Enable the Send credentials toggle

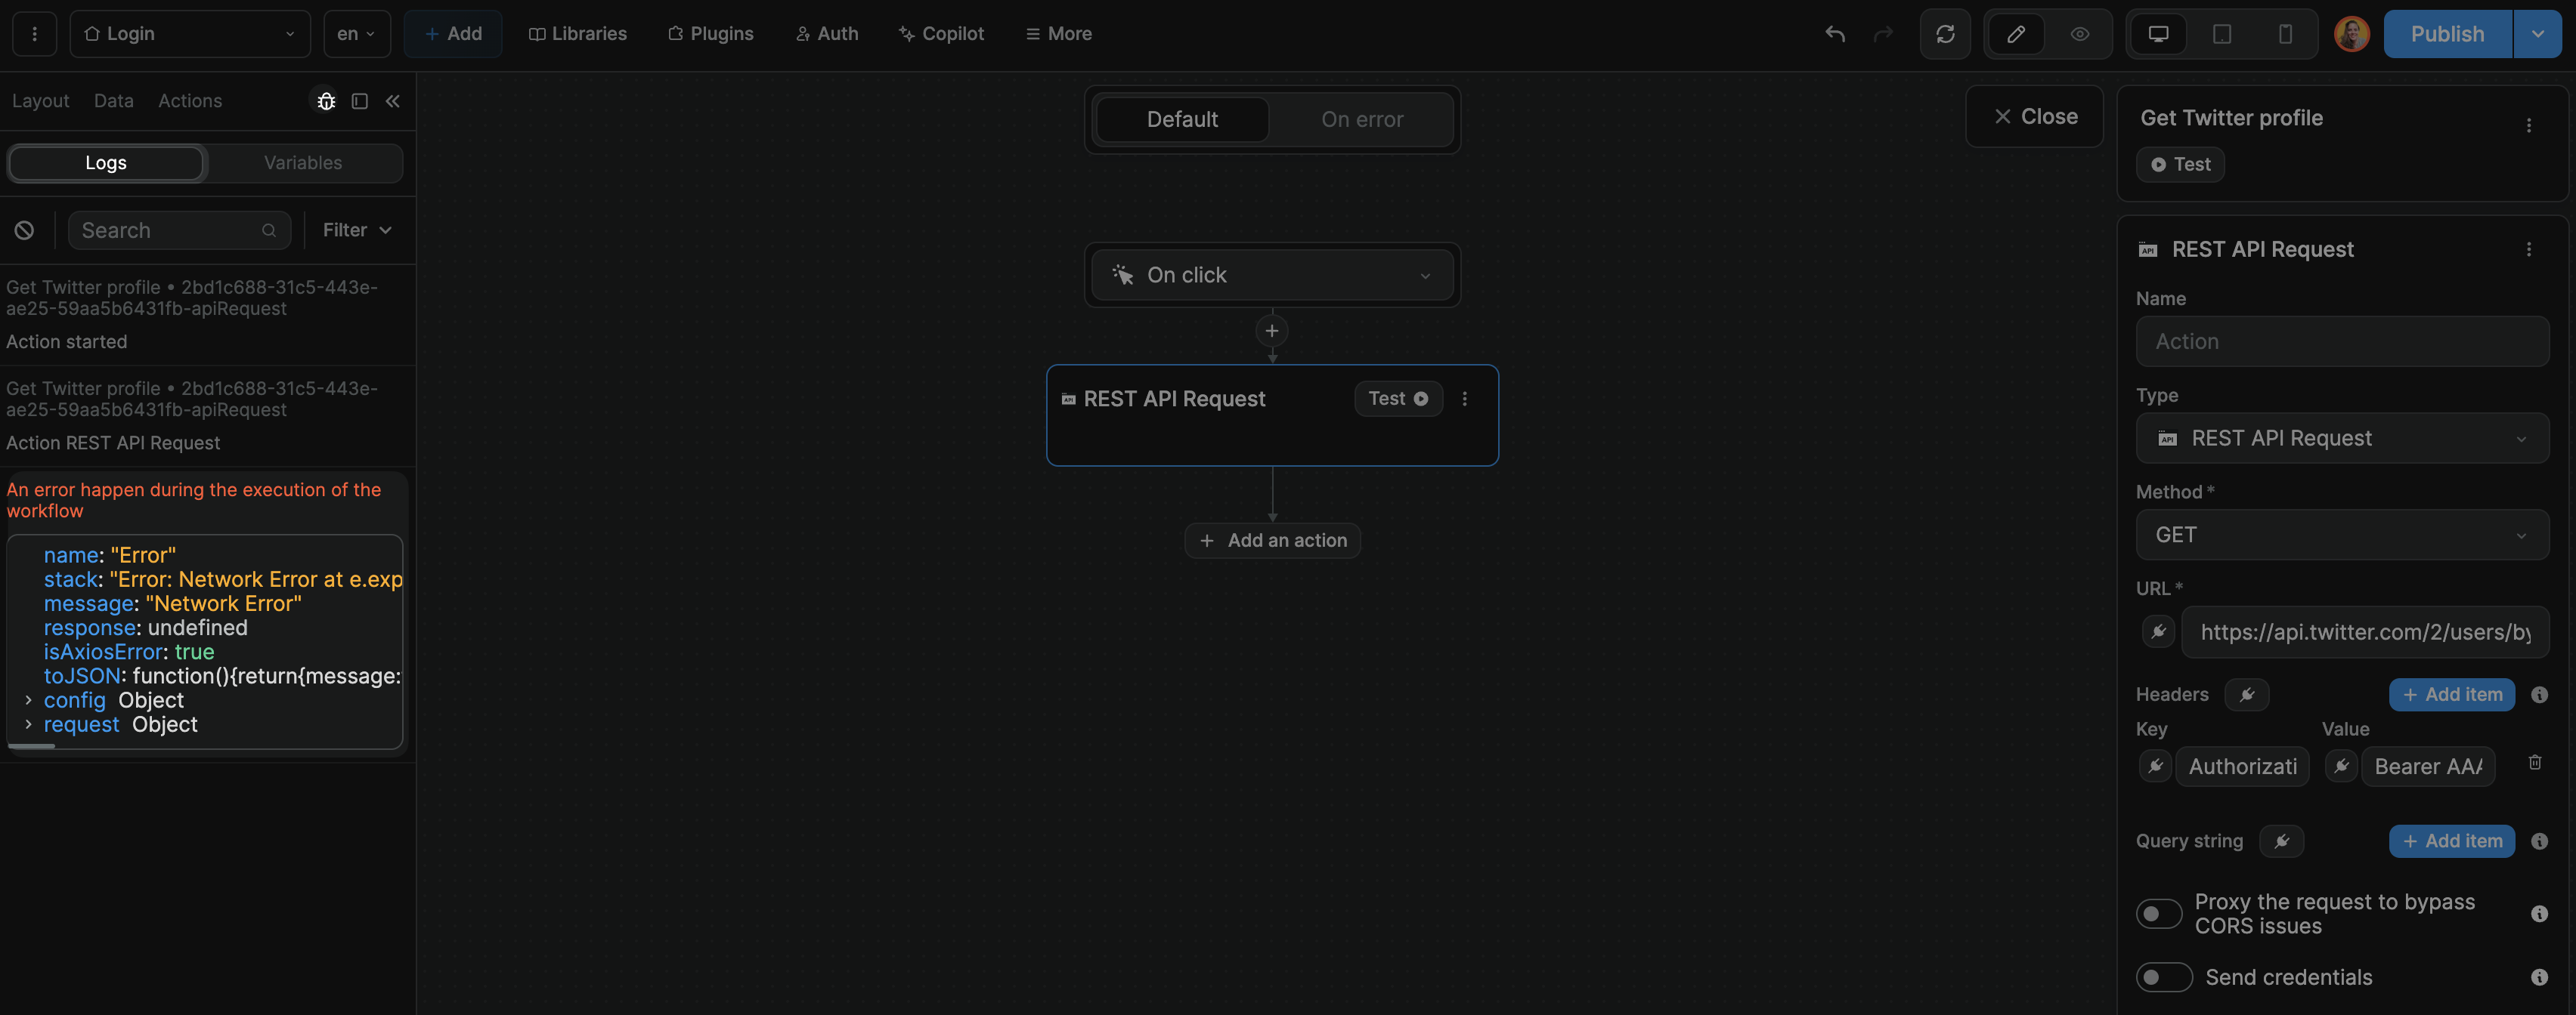2164,977
